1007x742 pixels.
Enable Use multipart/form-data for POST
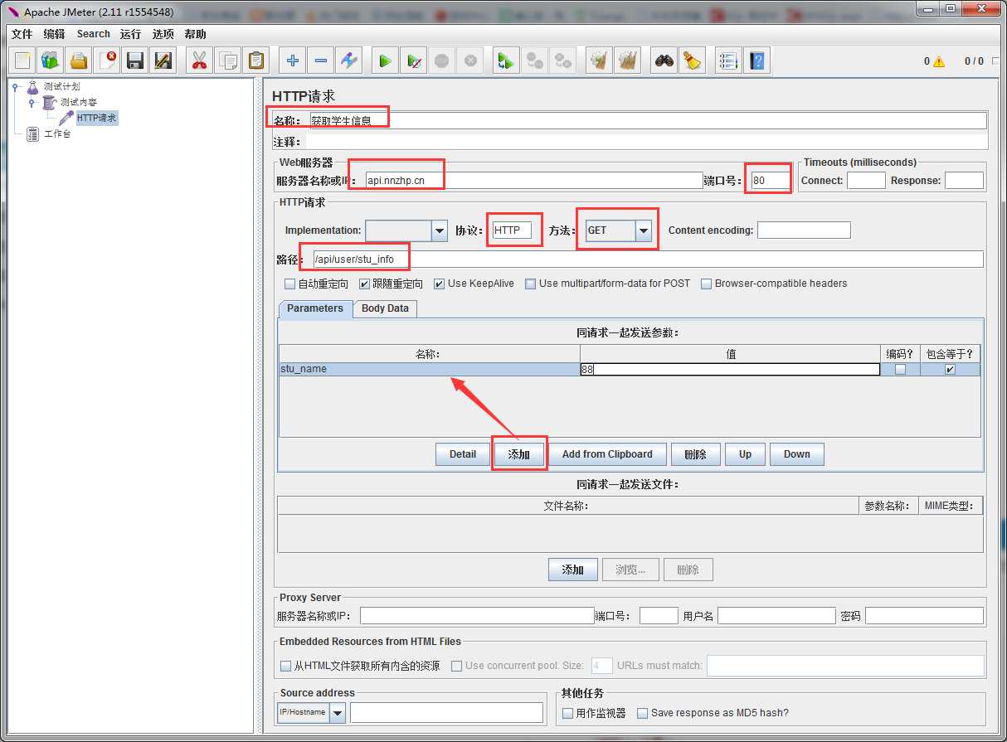click(530, 284)
